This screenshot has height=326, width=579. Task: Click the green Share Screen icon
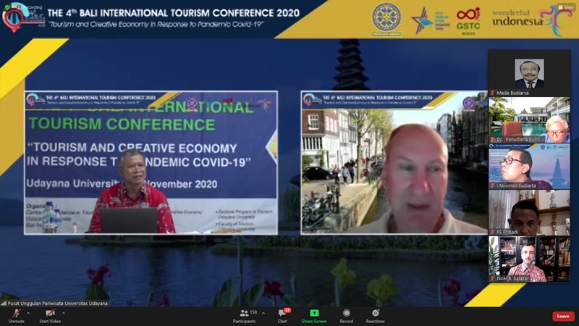click(x=314, y=314)
